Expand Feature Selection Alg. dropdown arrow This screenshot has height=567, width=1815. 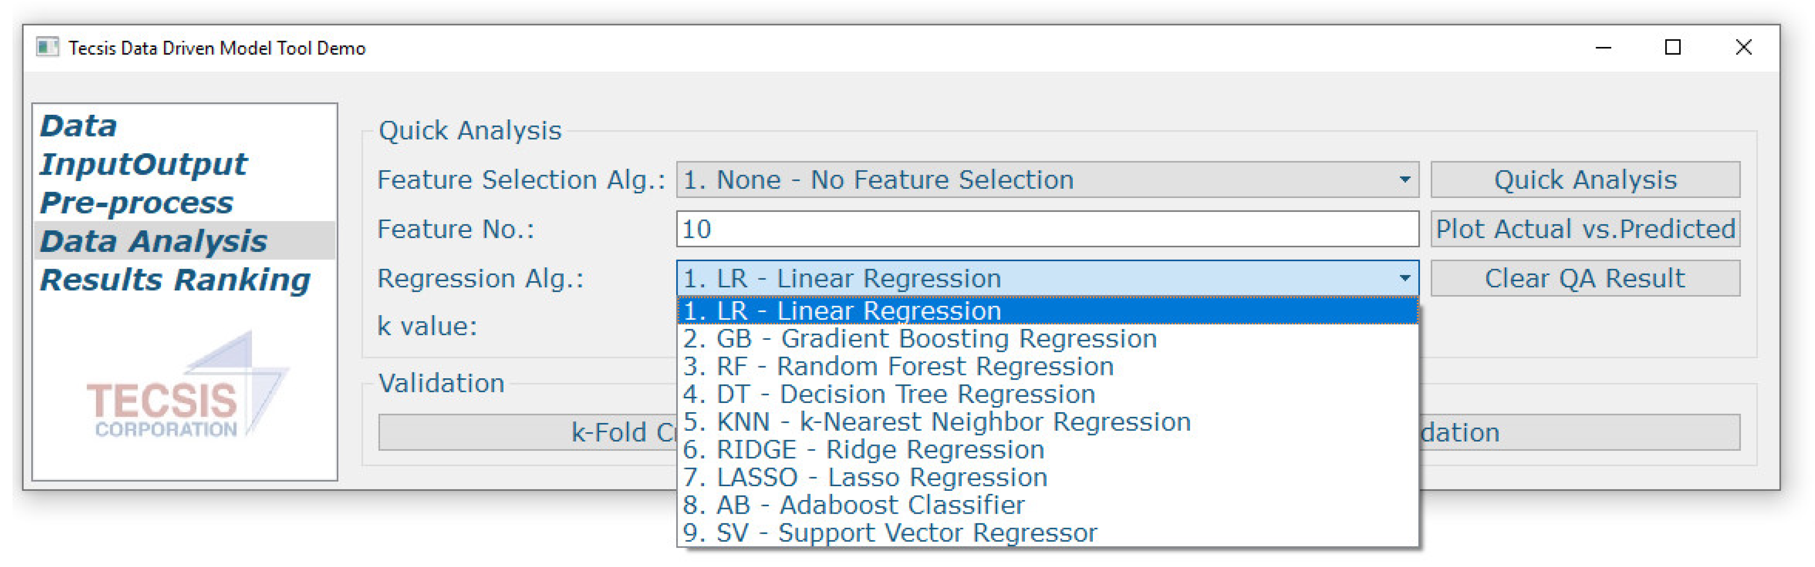click(x=1404, y=179)
